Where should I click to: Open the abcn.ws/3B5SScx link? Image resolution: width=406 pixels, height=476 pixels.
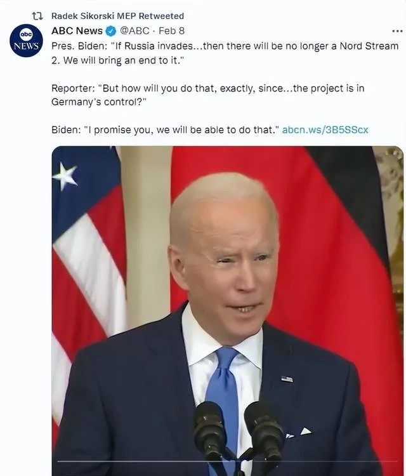click(325, 130)
